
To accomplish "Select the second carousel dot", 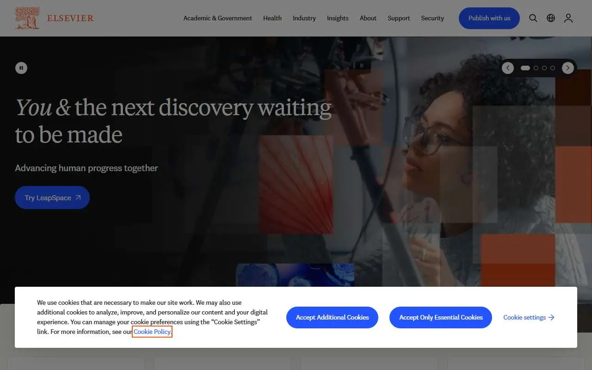I will (x=536, y=68).
